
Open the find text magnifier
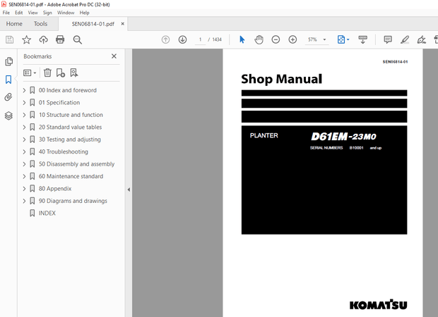tap(78, 39)
